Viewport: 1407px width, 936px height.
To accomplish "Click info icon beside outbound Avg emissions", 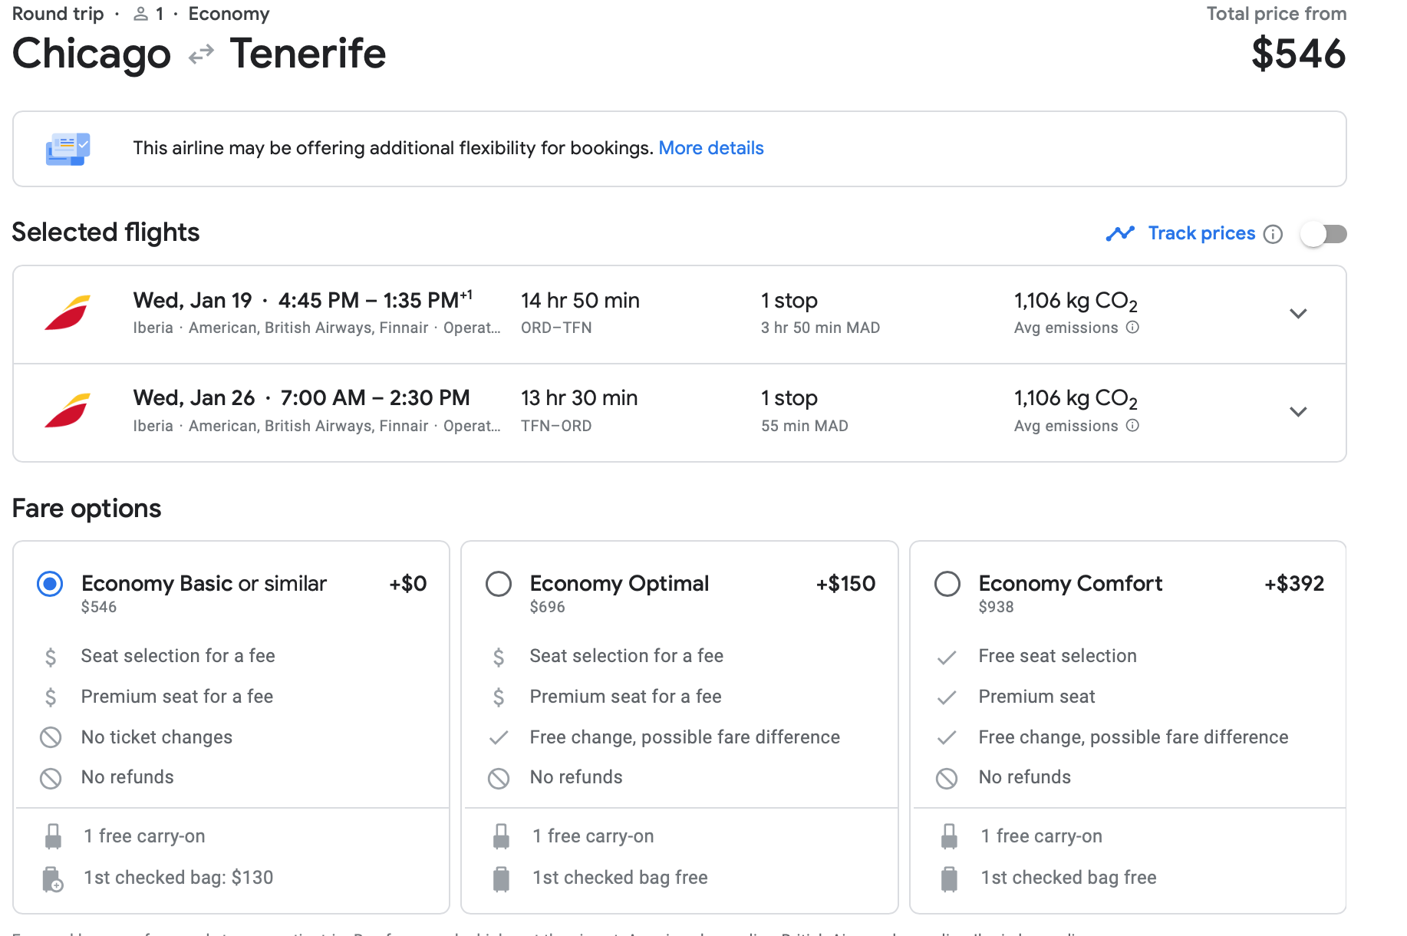I will coord(1132,328).
